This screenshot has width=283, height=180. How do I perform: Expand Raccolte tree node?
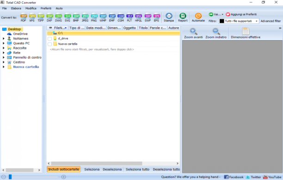[x=3, y=48]
